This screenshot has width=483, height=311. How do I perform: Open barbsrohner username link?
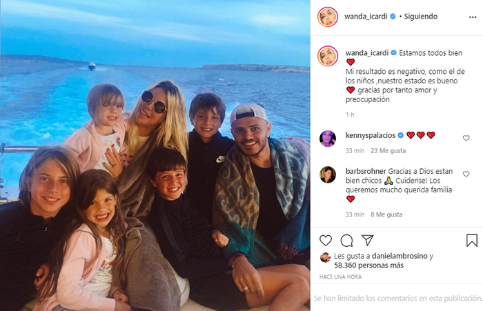coord(366,171)
